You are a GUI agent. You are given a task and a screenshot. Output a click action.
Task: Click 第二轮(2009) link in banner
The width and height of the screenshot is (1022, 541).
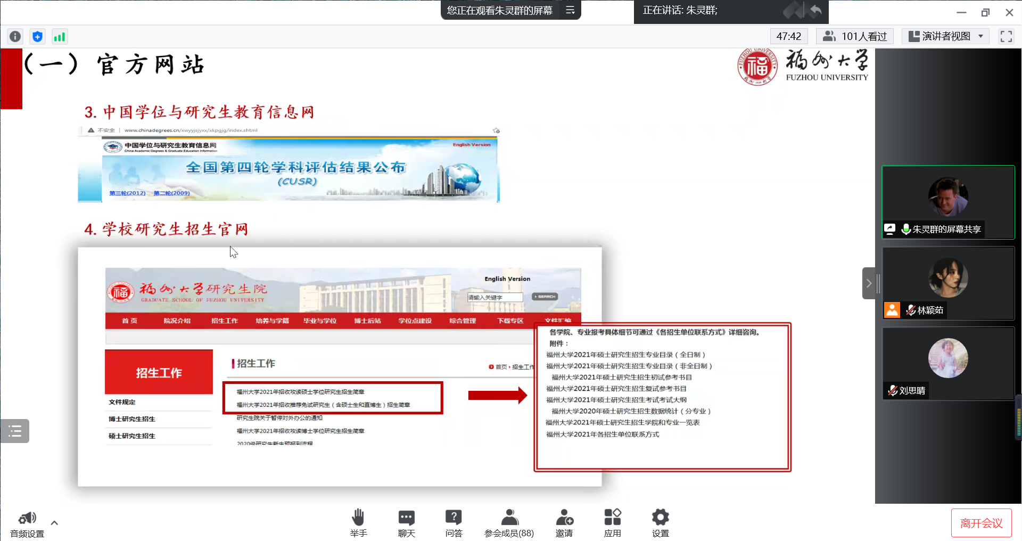click(171, 193)
